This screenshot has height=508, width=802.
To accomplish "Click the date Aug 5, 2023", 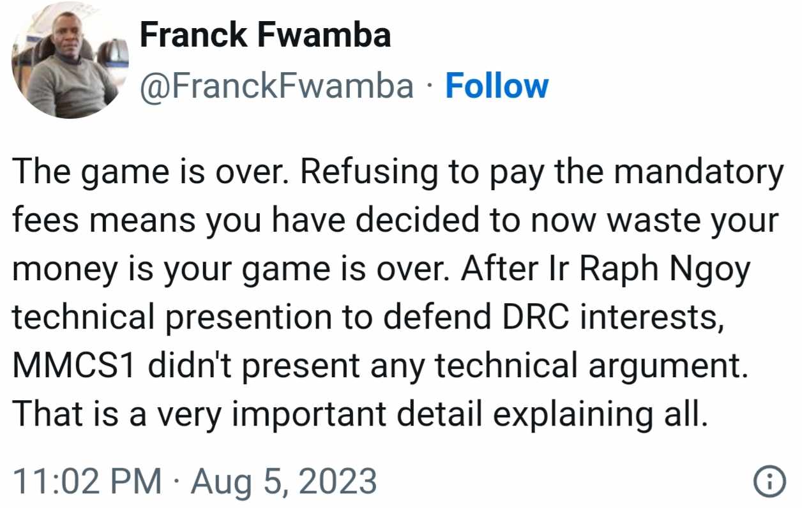I will tap(284, 482).
